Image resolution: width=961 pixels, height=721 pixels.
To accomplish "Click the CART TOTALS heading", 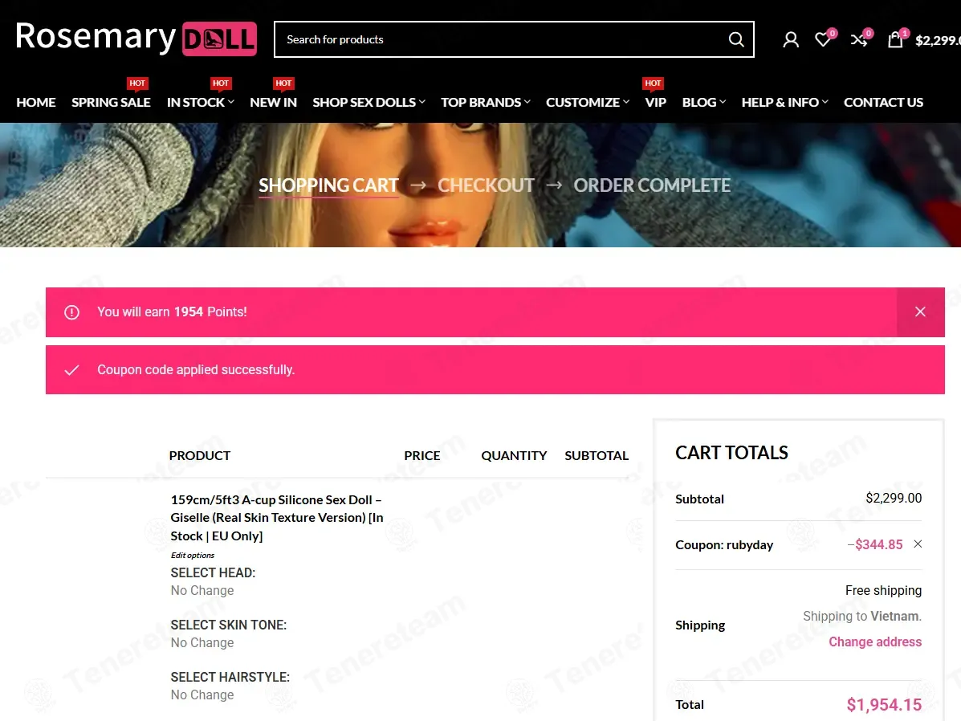I will pos(731,453).
